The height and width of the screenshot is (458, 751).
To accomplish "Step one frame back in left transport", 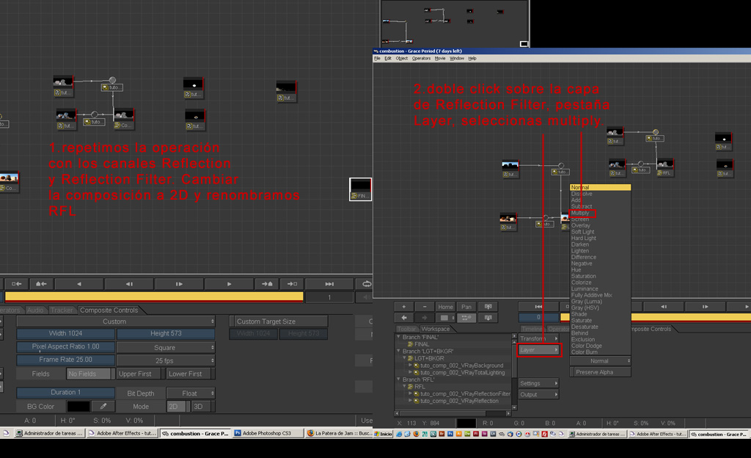I will (129, 284).
